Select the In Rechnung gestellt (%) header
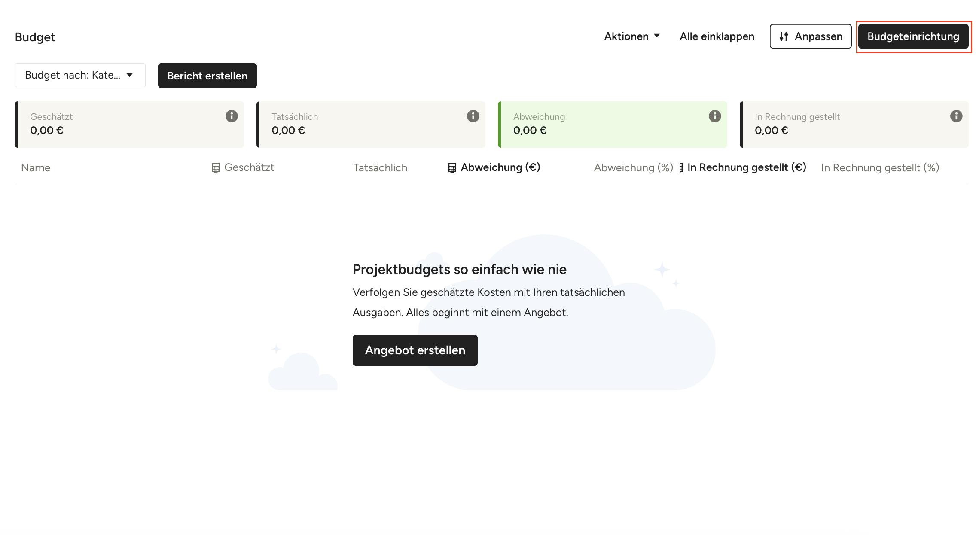This screenshot has width=976, height=535. tap(880, 168)
